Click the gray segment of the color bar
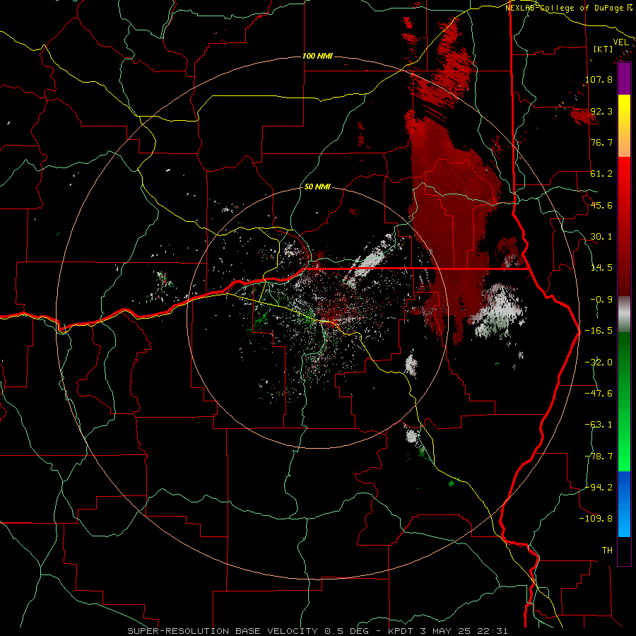This screenshot has height=636, width=636. 624,314
